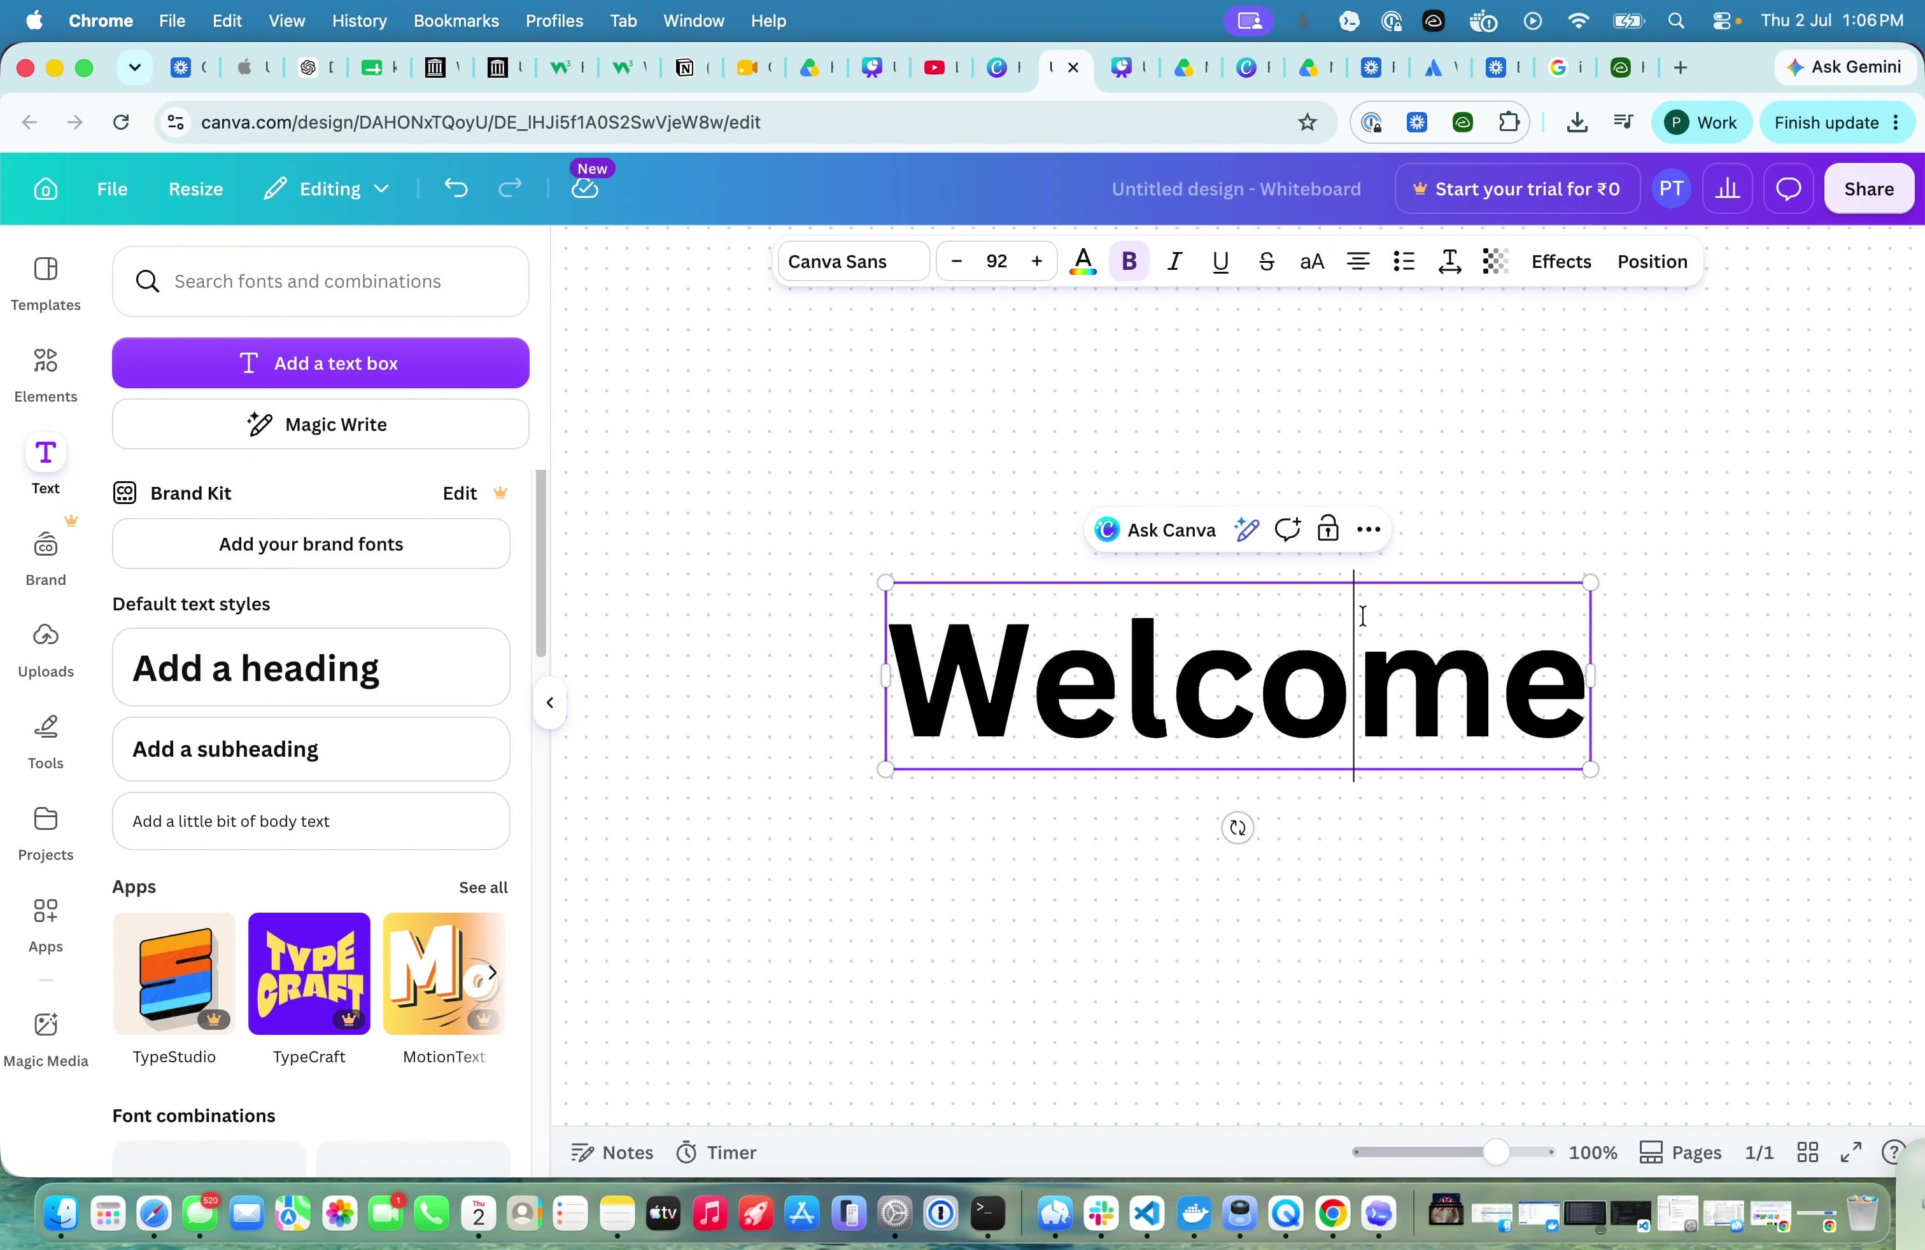This screenshot has height=1250, width=1925.
Task: Open more options three-dot menu
Action: 1369,530
